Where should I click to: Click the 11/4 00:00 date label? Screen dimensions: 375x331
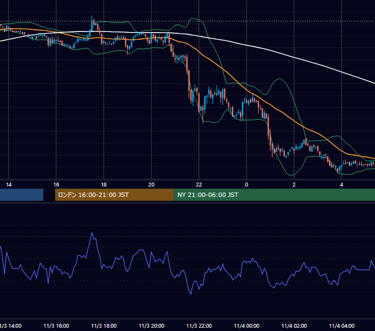coord(247,326)
